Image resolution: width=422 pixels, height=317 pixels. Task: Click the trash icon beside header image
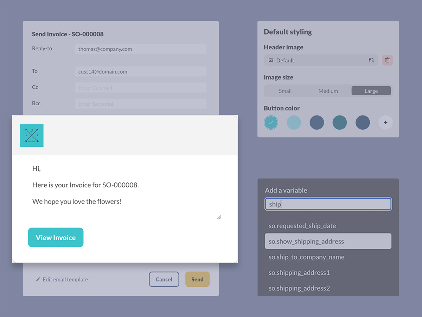pos(387,60)
